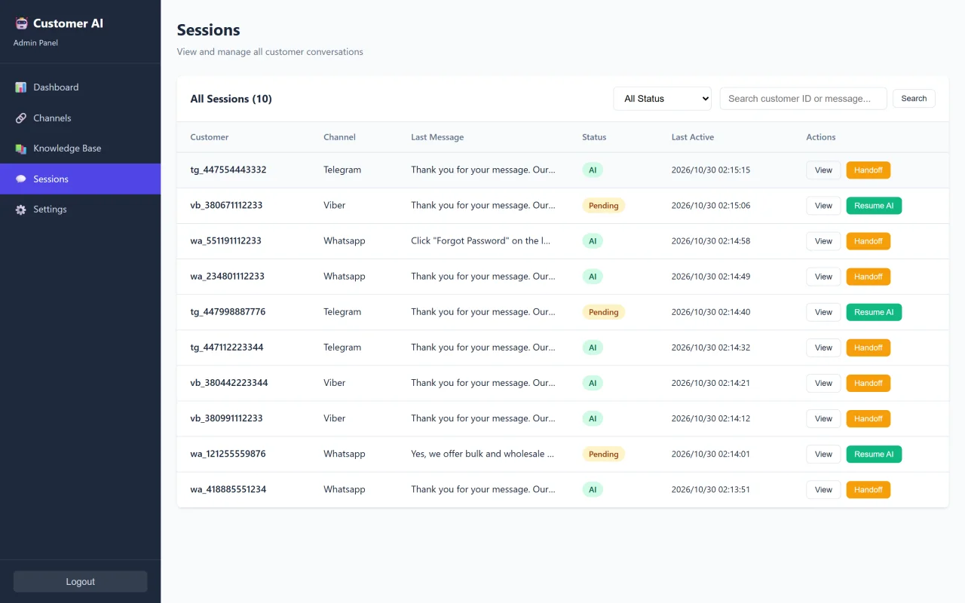
Task: Hand off session vb_380442223344
Action: [868, 383]
